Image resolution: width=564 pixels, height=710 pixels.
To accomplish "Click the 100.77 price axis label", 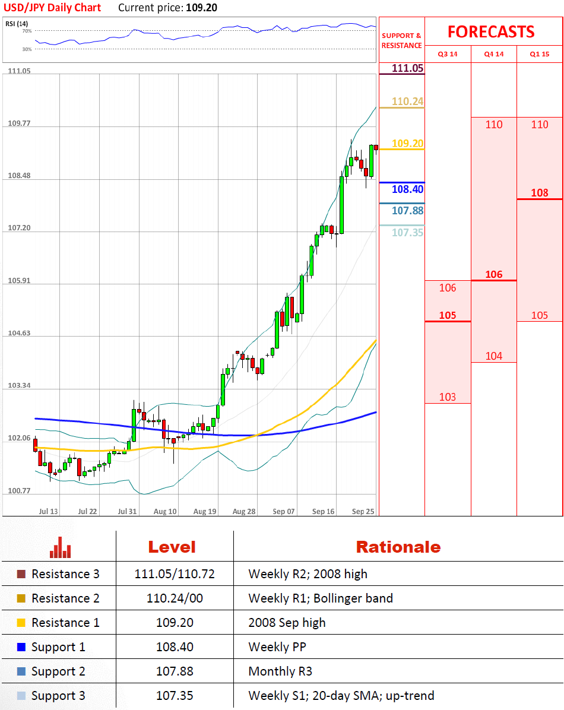I will click(19, 491).
